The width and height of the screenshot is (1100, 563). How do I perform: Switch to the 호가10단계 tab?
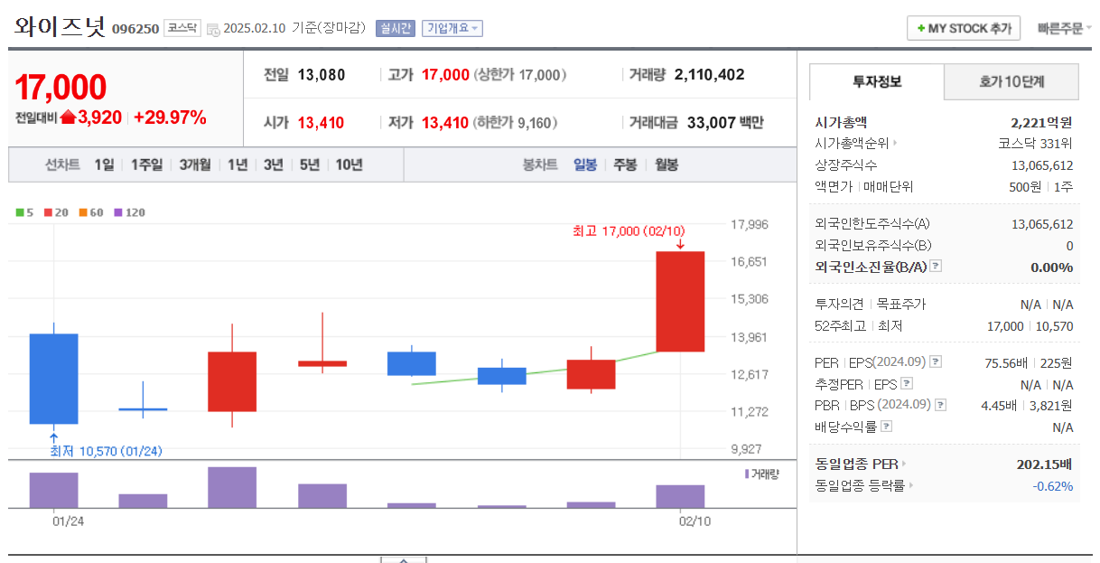pyautogui.click(x=1011, y=81)
